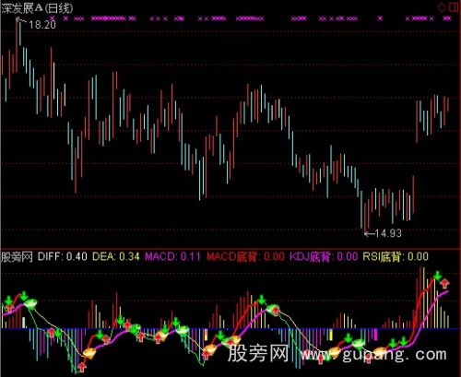Viewport: 461px width, 377px height.
Task: Click the diamond icon at chart top-right
Action: pyautogui.click(x=442, y=7)
